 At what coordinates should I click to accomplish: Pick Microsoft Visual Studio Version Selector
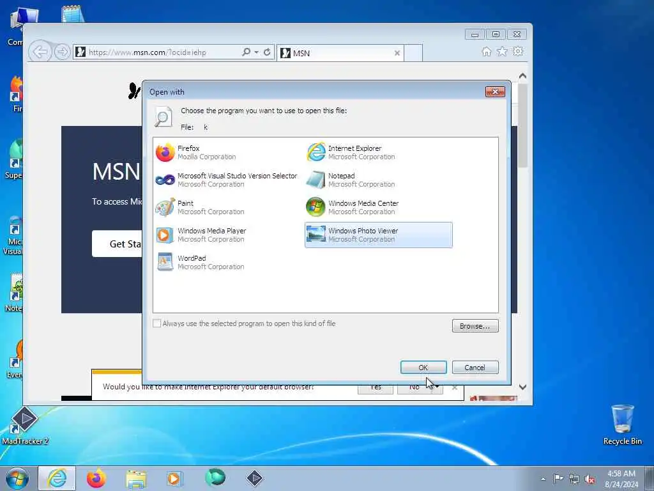(x=227, y=180)
